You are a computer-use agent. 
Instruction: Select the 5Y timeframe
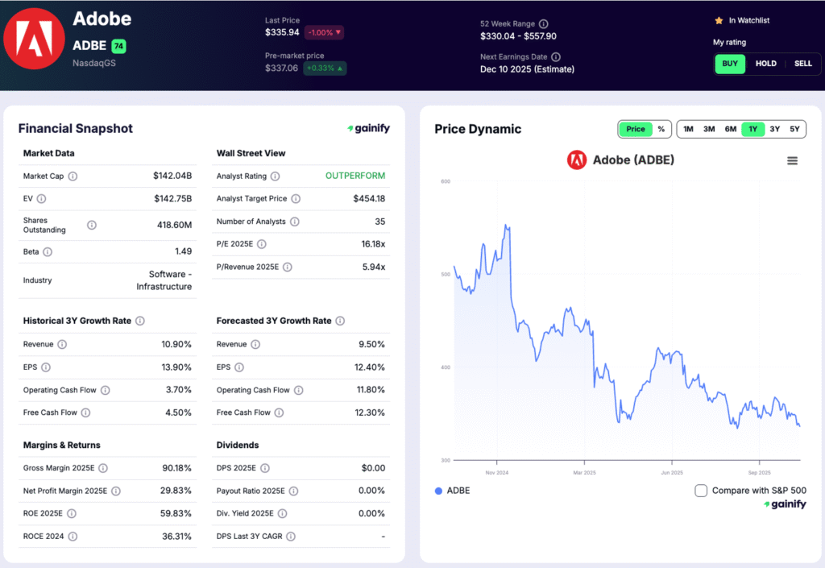point(794,129)
